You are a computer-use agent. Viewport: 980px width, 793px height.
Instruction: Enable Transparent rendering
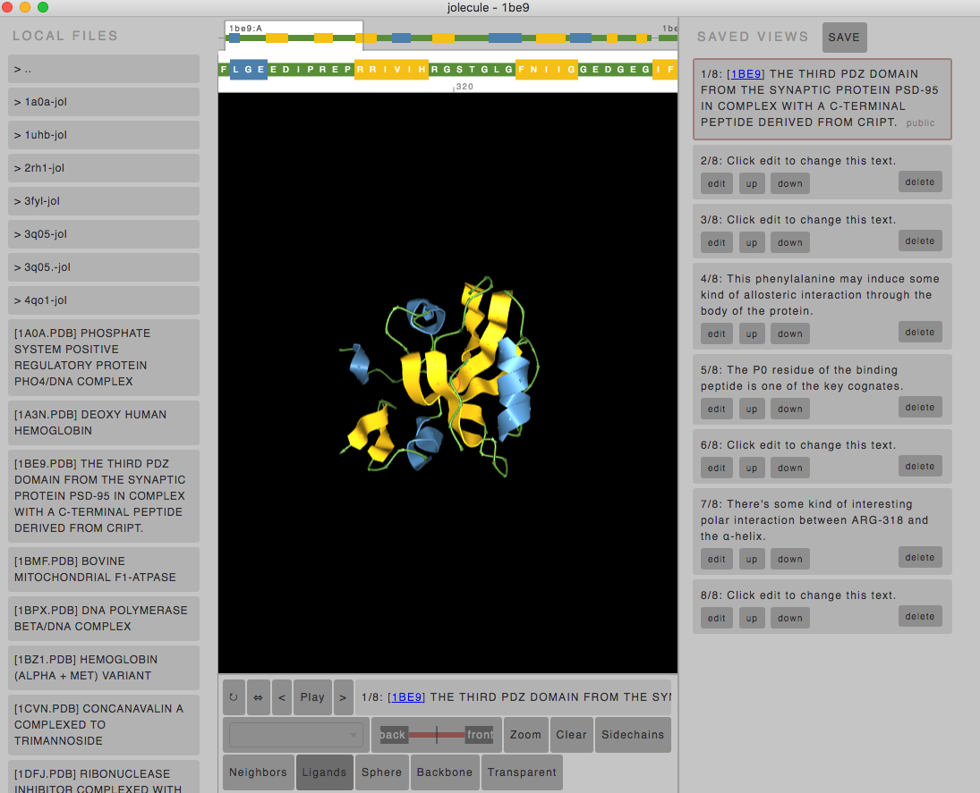(522, 772)
